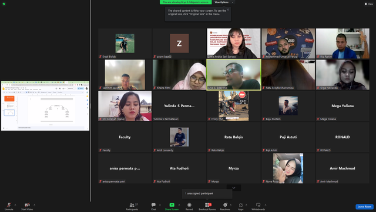Screen dimensions: 376x212
Task: Expand apps options arrow beside Apps
Action: pyautogui.click(x=246, y=205)
